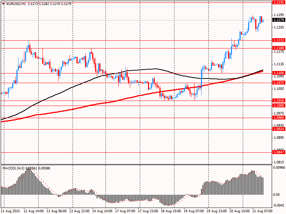
Task: Select the red level label 1.1188
Action: 279,48
